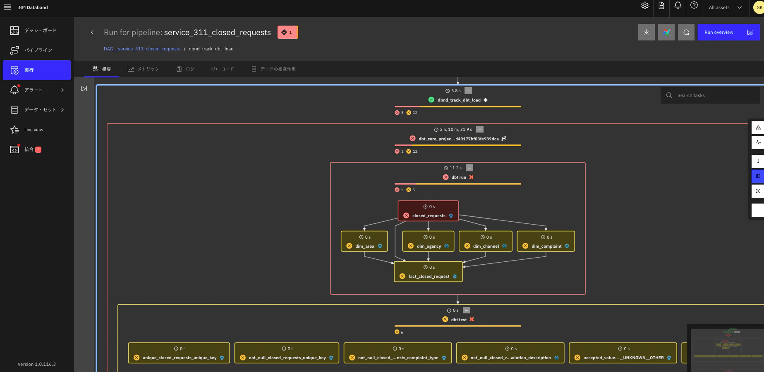The height and width of the screenshot is (372, 764).
Task: Click the Run overview button
Action: pyautogui.click(x=729, y=32)
